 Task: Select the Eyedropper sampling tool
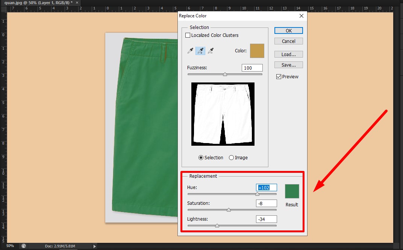(190, 50)
